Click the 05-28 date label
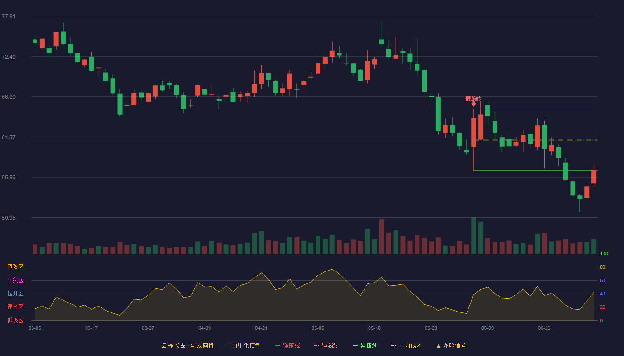Viewport: 624px width, 356px height. (431, 328)
